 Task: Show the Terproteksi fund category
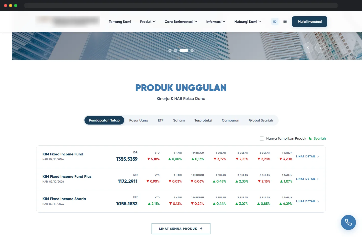click(x=203, y=120)
